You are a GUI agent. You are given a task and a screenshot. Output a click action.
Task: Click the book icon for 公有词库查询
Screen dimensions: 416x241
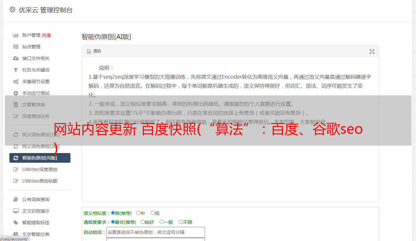click(16, 199)
